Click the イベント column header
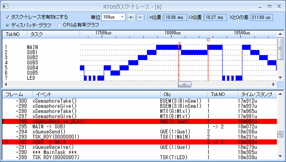286x162 pixels. [96, 94]
